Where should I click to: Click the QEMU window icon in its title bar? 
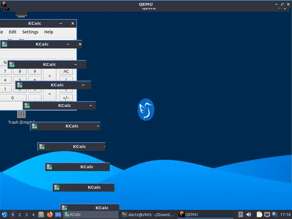pos(4,4)
